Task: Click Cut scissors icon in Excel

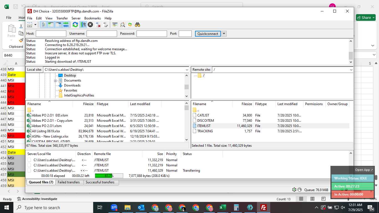Action: [x=21, y=26]
